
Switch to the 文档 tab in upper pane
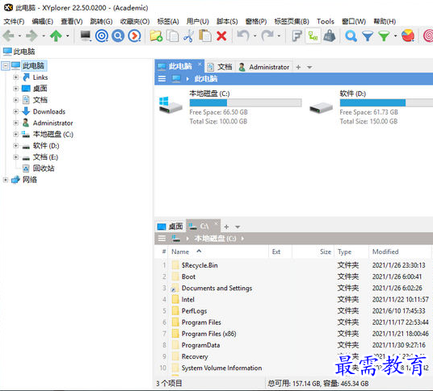[220, 67]
